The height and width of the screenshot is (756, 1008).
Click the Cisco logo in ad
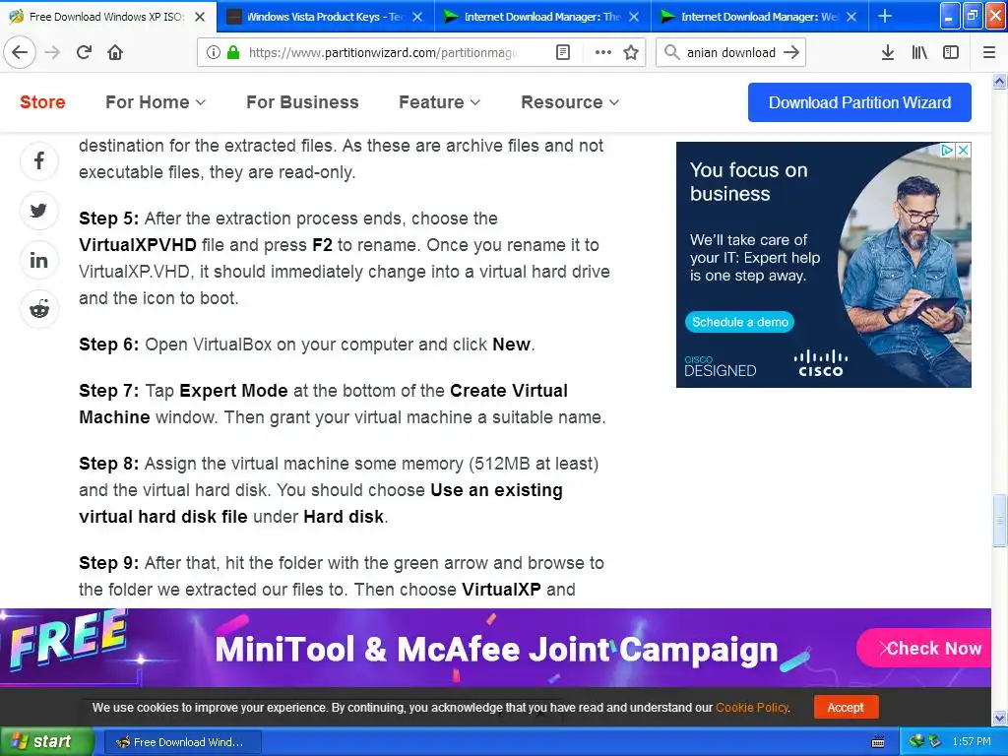tap(820, 363)
